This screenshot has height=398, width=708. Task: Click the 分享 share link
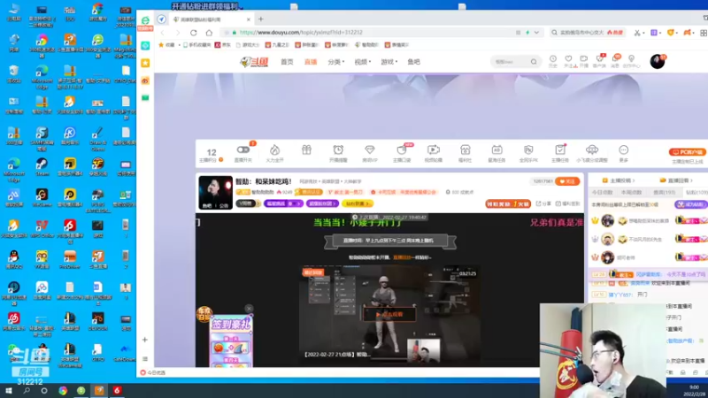point(544,203)
